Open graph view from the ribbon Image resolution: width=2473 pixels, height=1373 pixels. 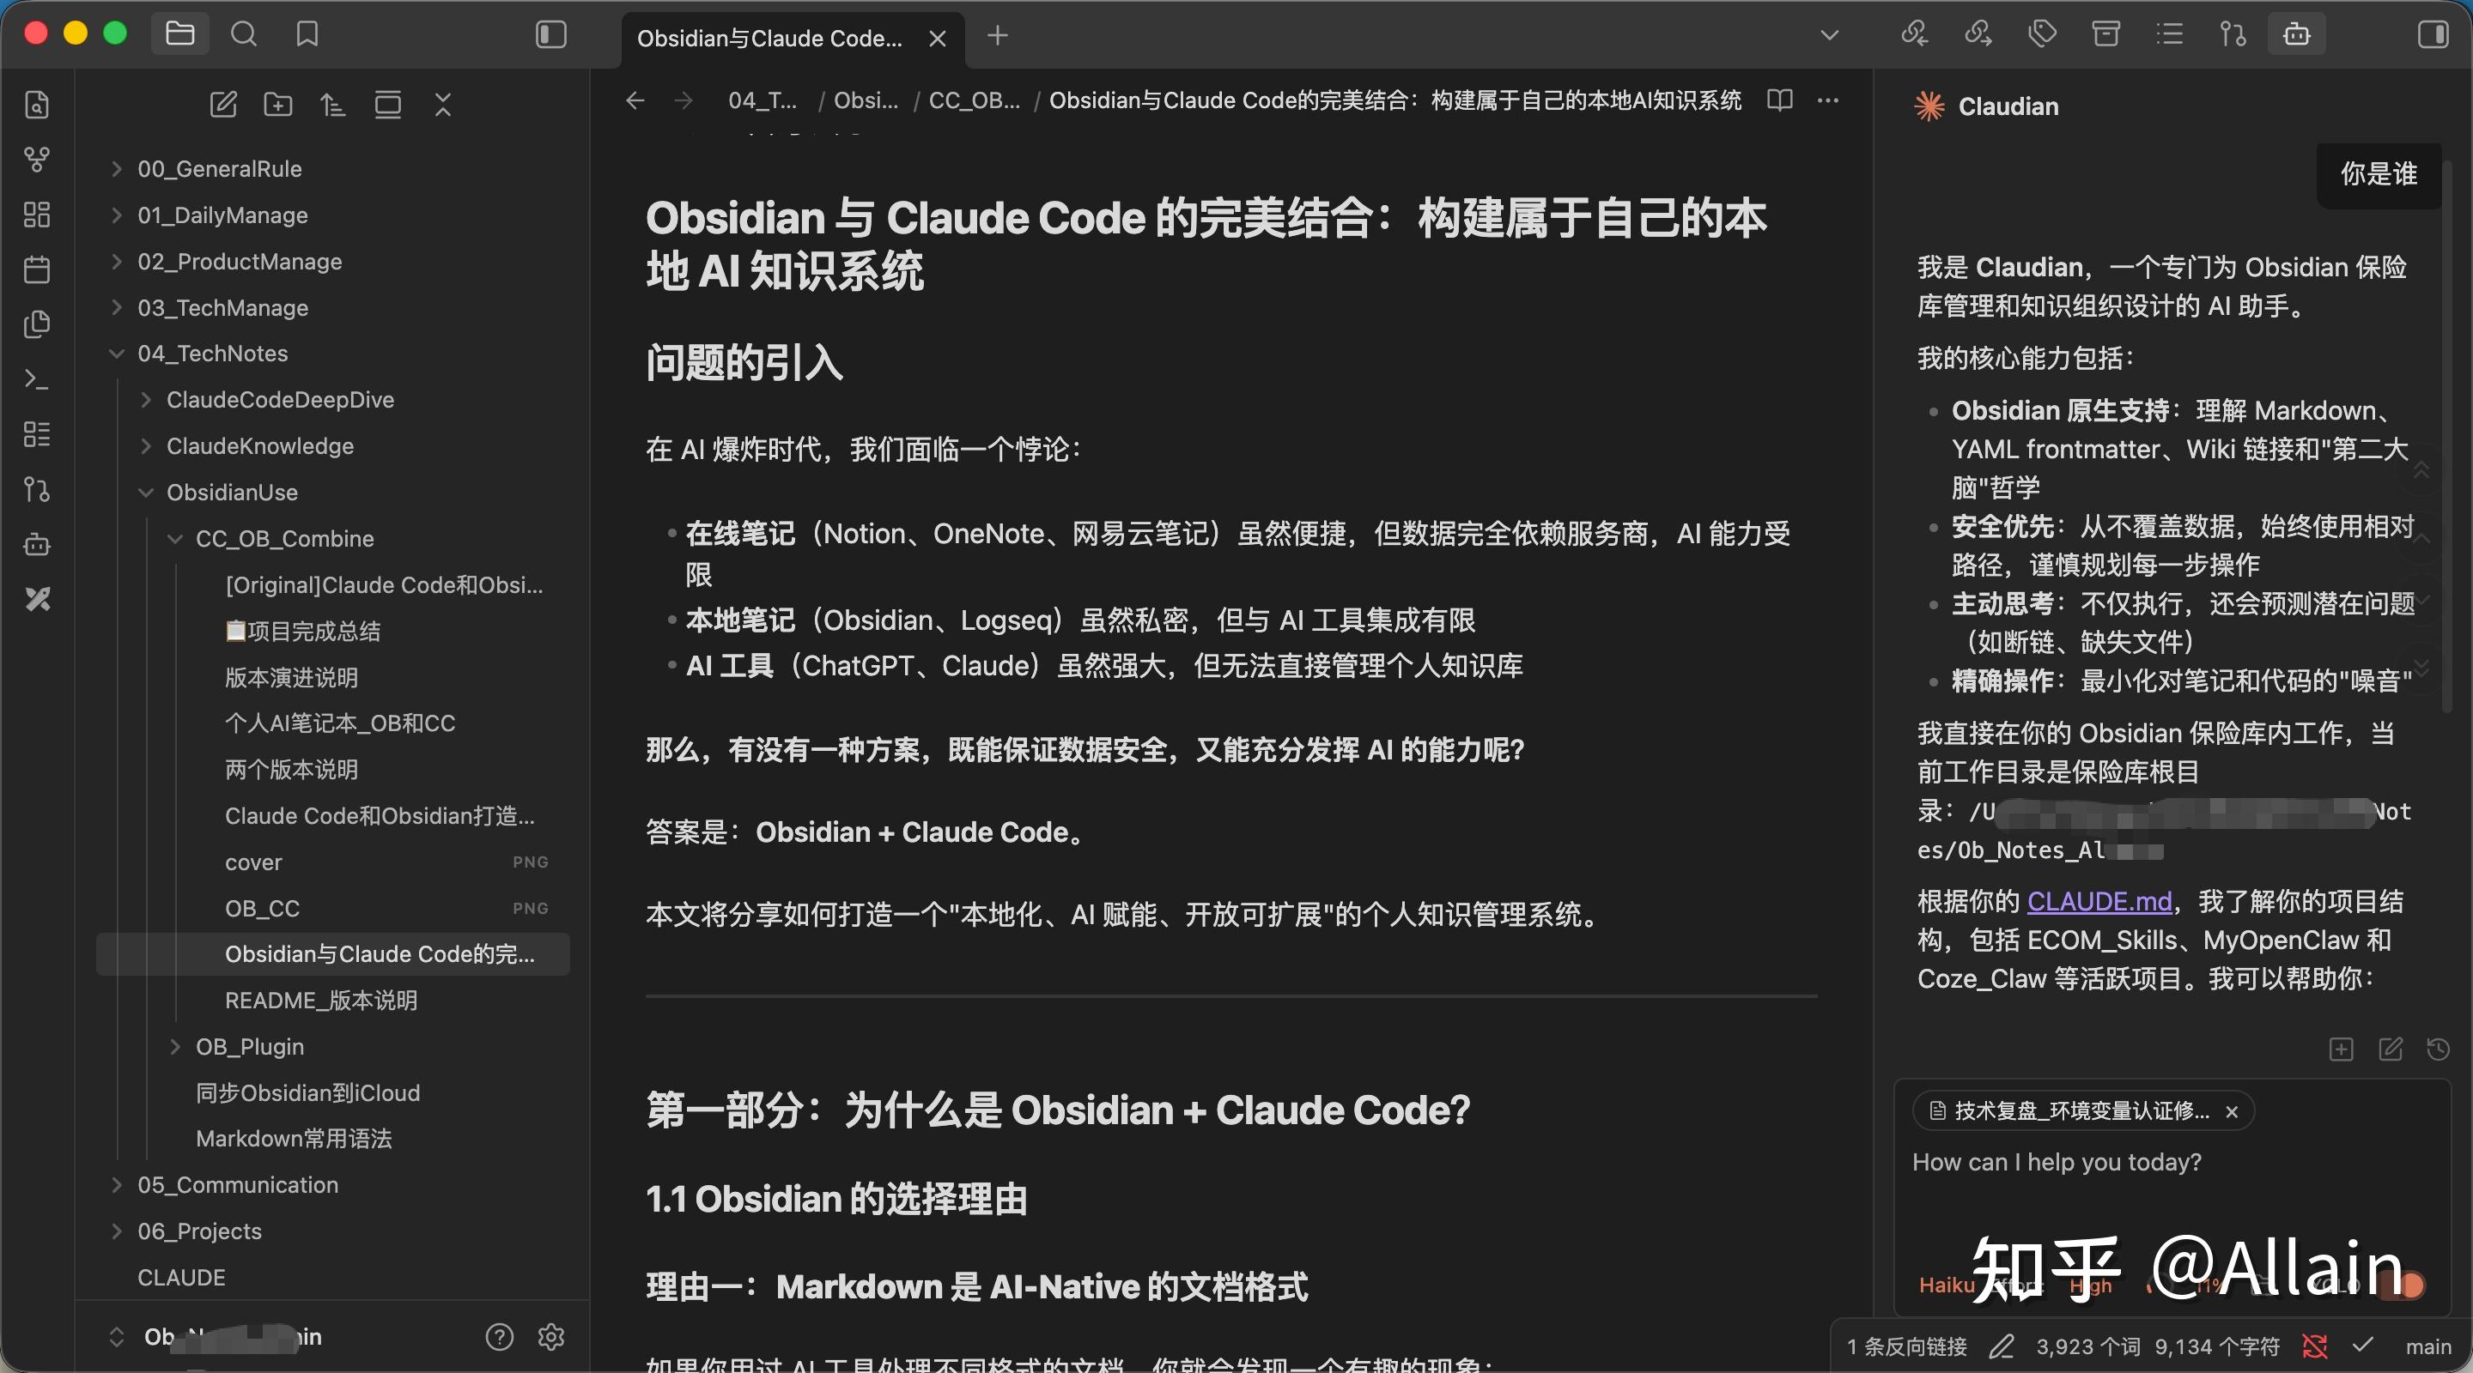coord(36,160)
